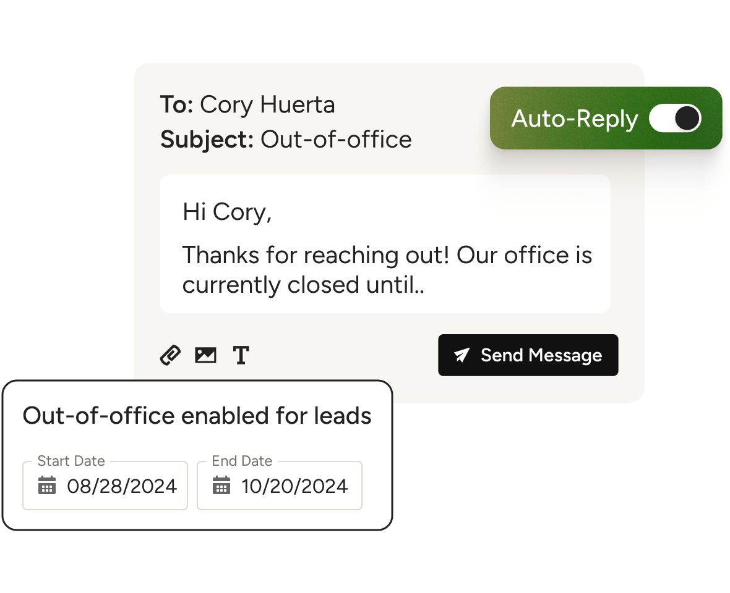Click the subject text Out-of-office
The width and height of the screenshot is (730, 593).
click(x=336, y=139)
